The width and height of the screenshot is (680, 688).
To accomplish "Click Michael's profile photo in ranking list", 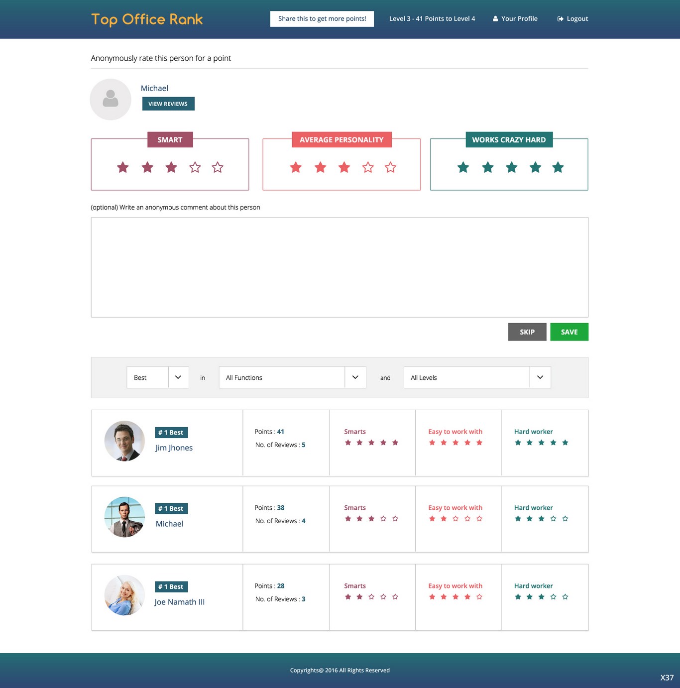I will (124, 517).
